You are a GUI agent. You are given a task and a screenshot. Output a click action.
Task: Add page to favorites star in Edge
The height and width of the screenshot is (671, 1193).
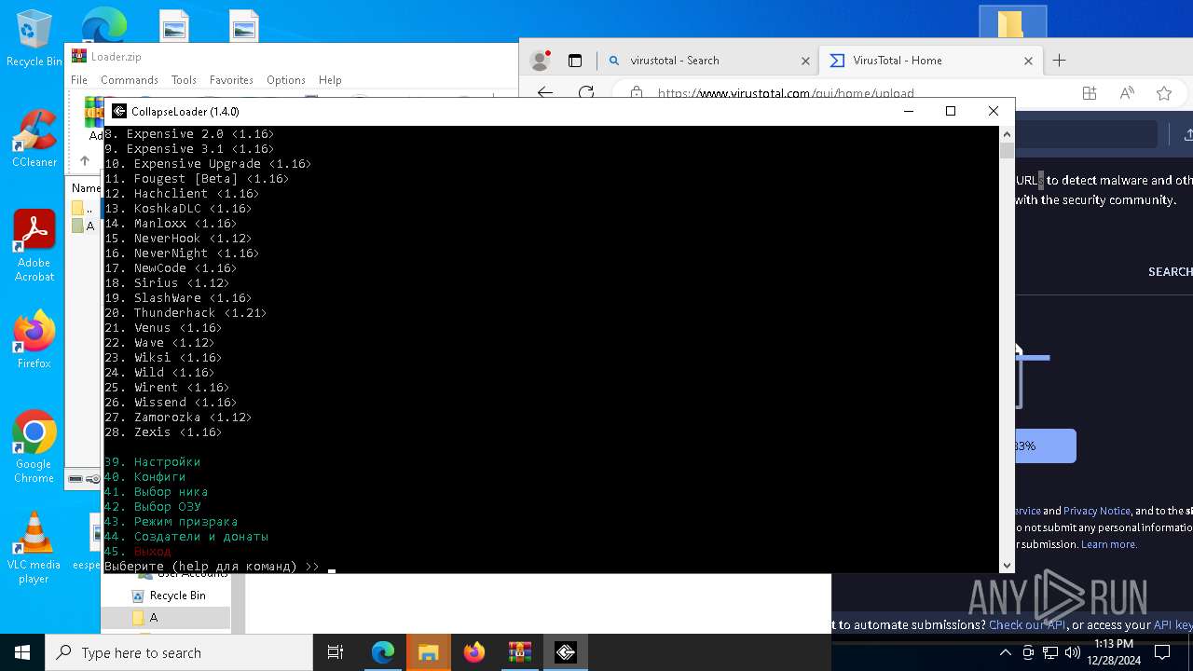click(x=1164, y=92)
